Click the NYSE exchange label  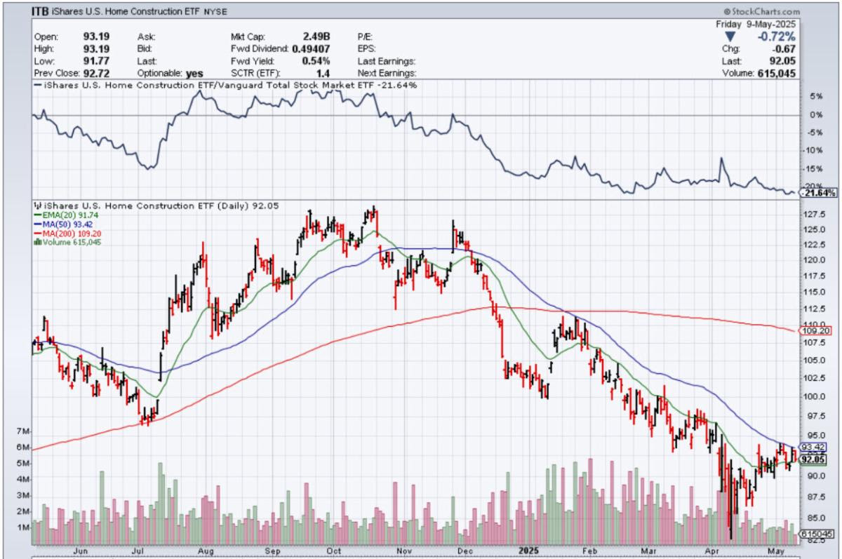(x=217, y=13)
